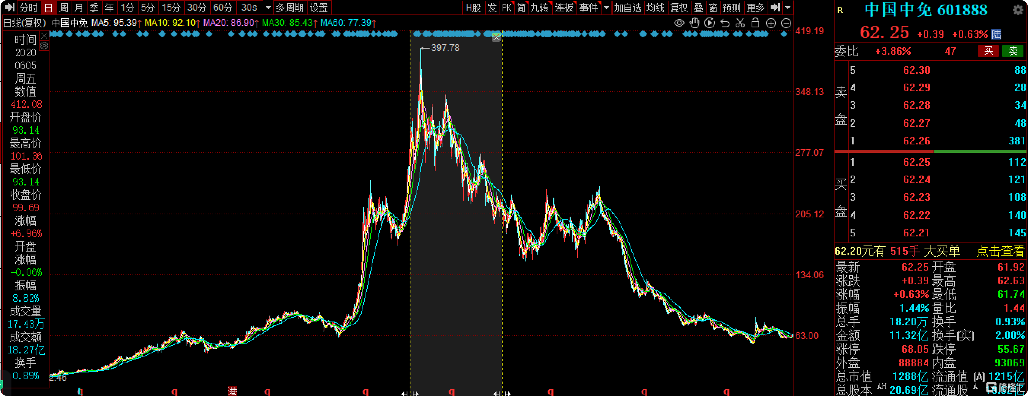Viewport: 1028px width, 396px height.
Task: Click the 397.78 peak price label
Action: 445,48
